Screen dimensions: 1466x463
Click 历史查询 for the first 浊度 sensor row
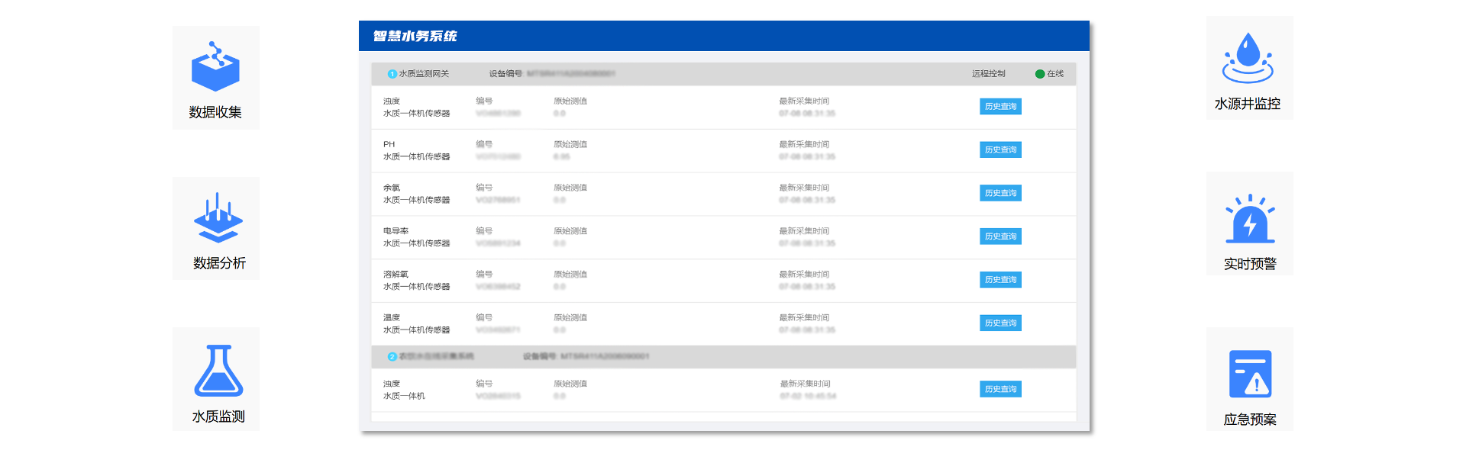(x=1000, y=107)
